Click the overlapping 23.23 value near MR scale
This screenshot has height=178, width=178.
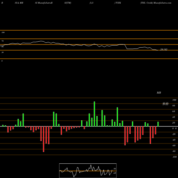point(166,104)
